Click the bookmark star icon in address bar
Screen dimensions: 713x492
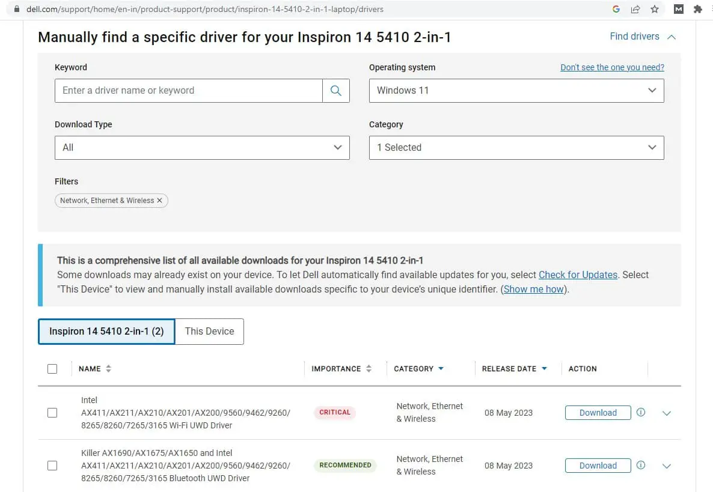pos(655,9)
